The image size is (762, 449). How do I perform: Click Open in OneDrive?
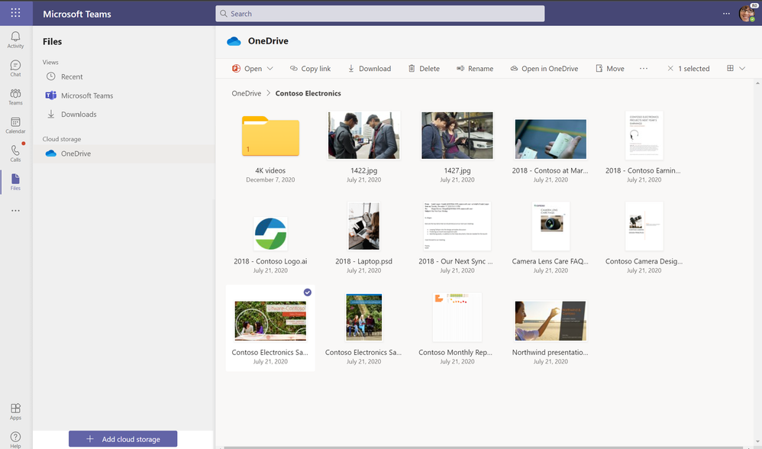(x=544, y=69)
